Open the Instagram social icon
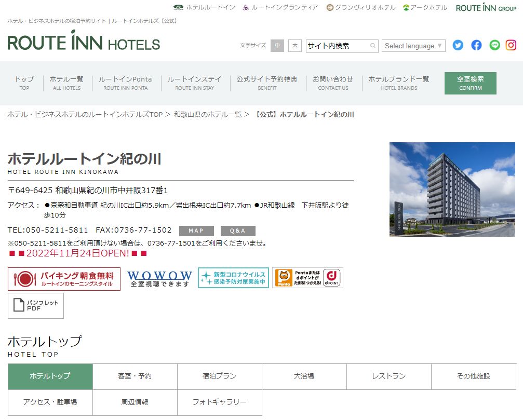This screenshot has height=420, width=523. tap(511, 45)
